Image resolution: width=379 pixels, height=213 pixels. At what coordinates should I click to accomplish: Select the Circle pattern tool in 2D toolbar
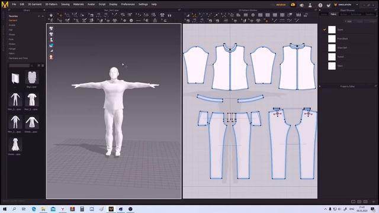pos(253,15)
